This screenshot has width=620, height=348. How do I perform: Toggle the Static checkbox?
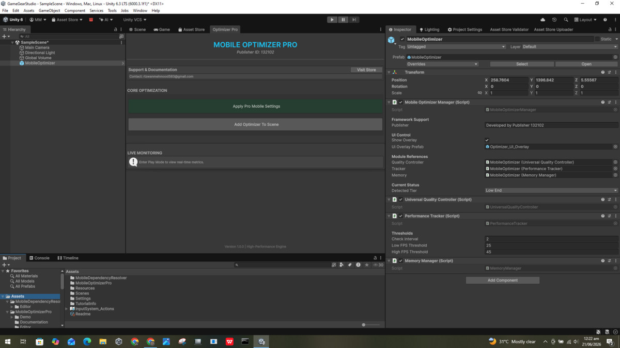(x=597, y=39)
